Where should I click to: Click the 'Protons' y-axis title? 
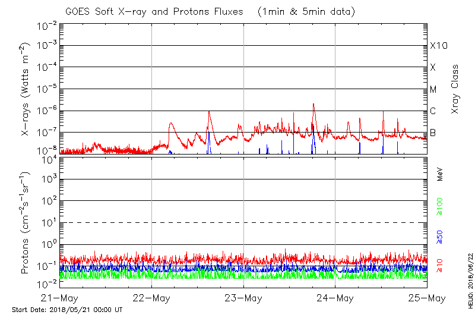[26, 223]
